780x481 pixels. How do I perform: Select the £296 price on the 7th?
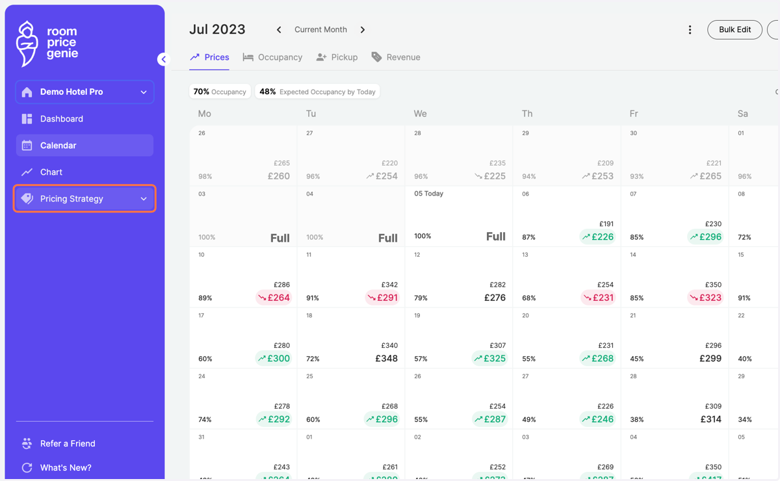(705, 237)
